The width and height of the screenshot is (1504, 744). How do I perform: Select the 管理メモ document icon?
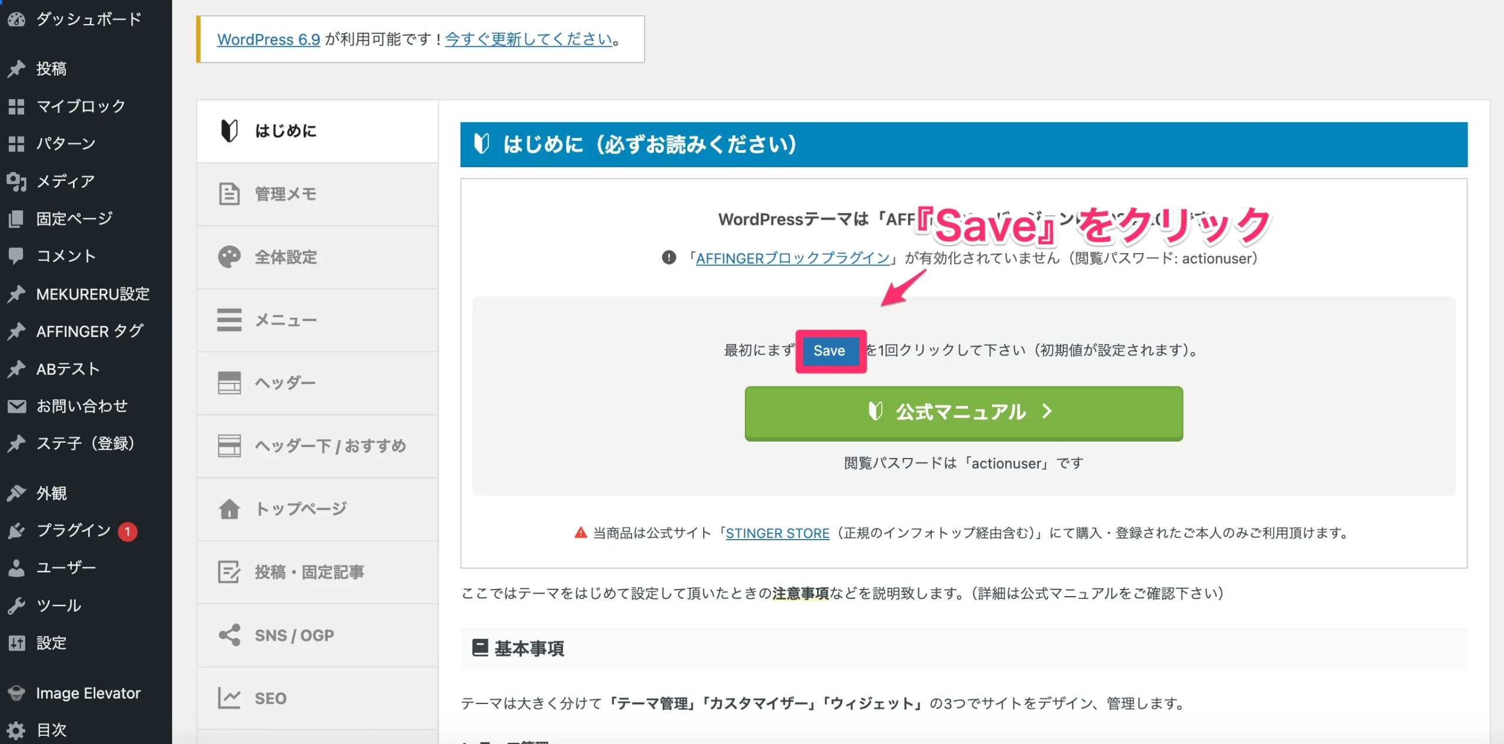coord(229,194)
